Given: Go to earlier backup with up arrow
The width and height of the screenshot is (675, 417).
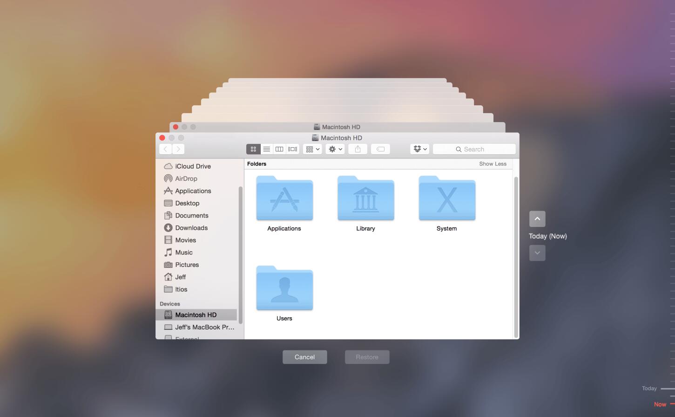Looking at the screenshot, I should pyautogui.click(x=537, y=219).
